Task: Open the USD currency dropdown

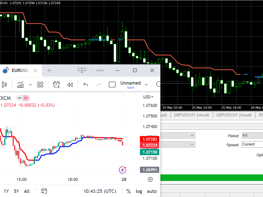Action: click(x=149, y=97)
